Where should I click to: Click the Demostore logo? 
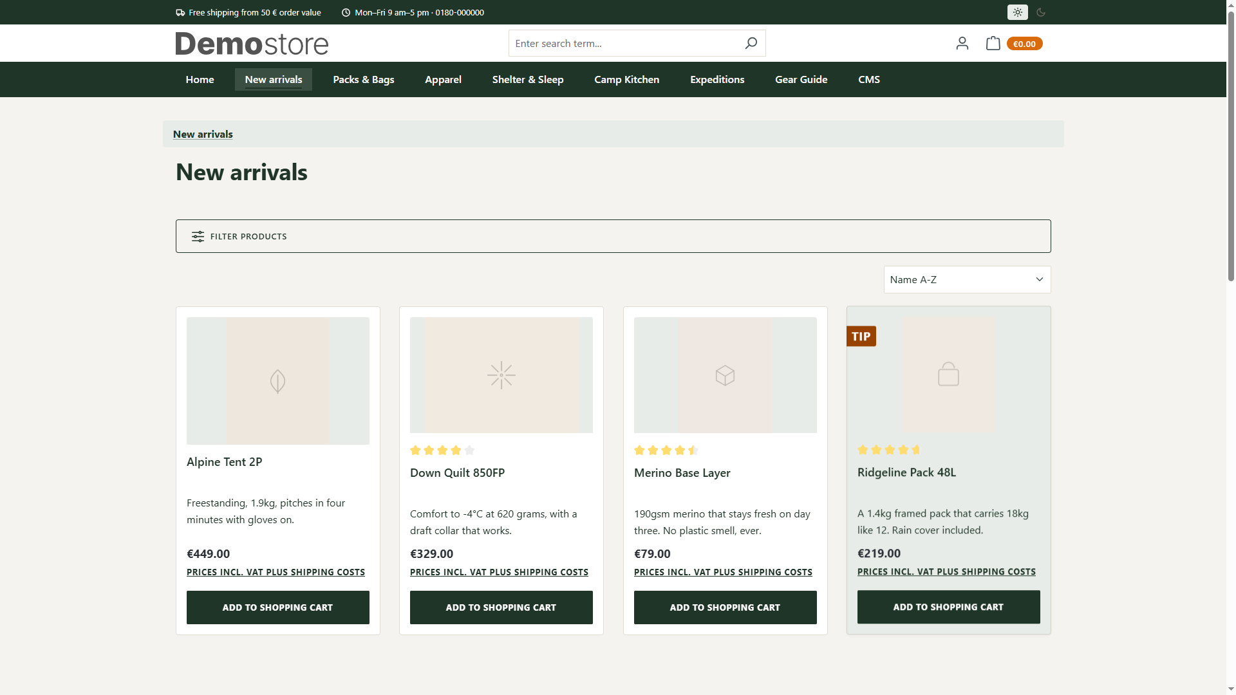(x=252, y=43)
